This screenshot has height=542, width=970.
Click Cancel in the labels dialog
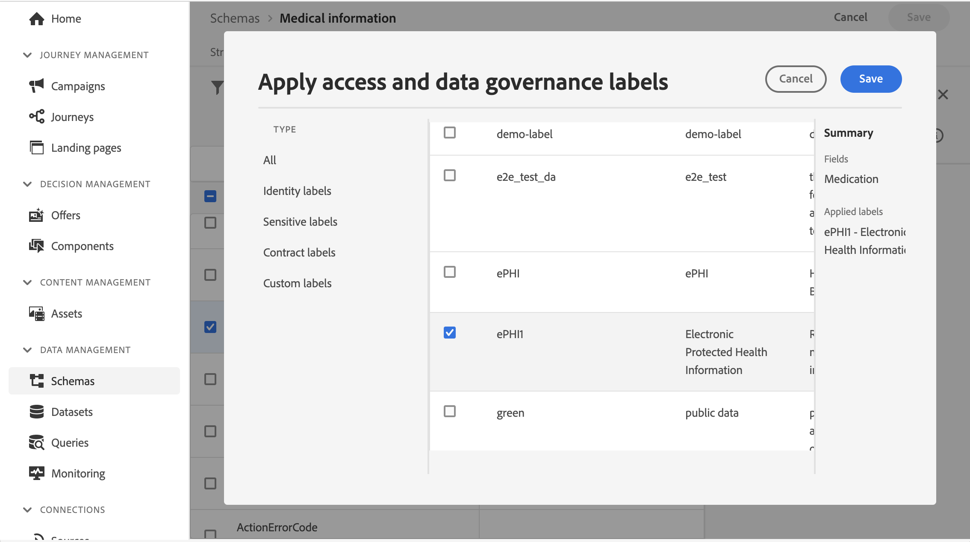pos(796,79)
